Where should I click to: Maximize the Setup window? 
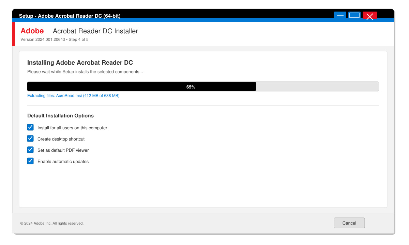click(x=354, y=16)
